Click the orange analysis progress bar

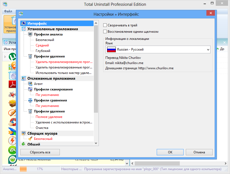click(x=23, y=169)
